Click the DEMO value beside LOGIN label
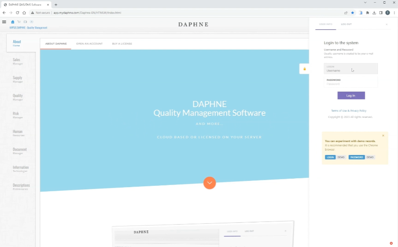The height and width of the screenshot is (247, 398). [341, 157]
